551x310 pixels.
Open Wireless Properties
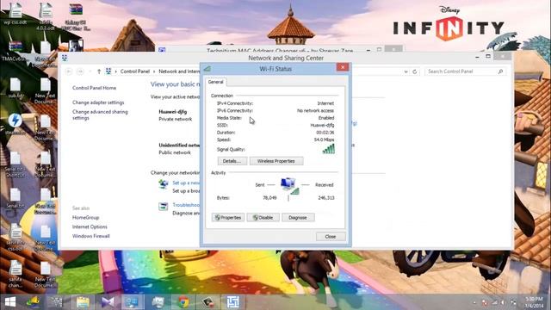[276, 161]
